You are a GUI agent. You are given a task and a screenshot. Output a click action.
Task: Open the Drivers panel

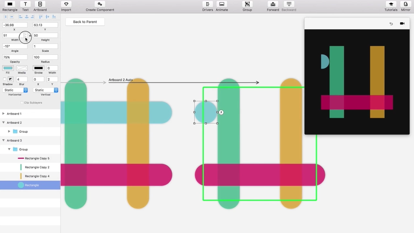pos(207,6)
